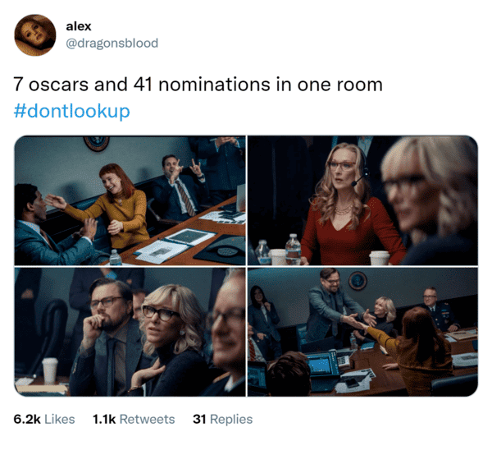Click the 6.2k likes count number
Viewport: 492px width, 455px height.
[x=27, y=419]
